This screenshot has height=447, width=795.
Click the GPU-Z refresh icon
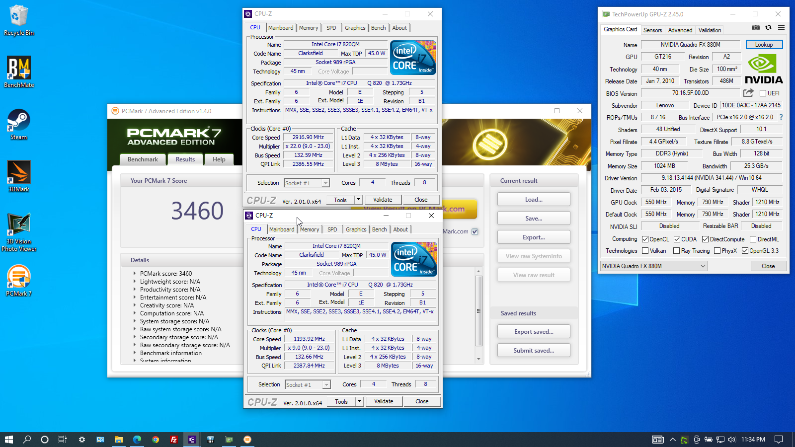pos(768,27)
